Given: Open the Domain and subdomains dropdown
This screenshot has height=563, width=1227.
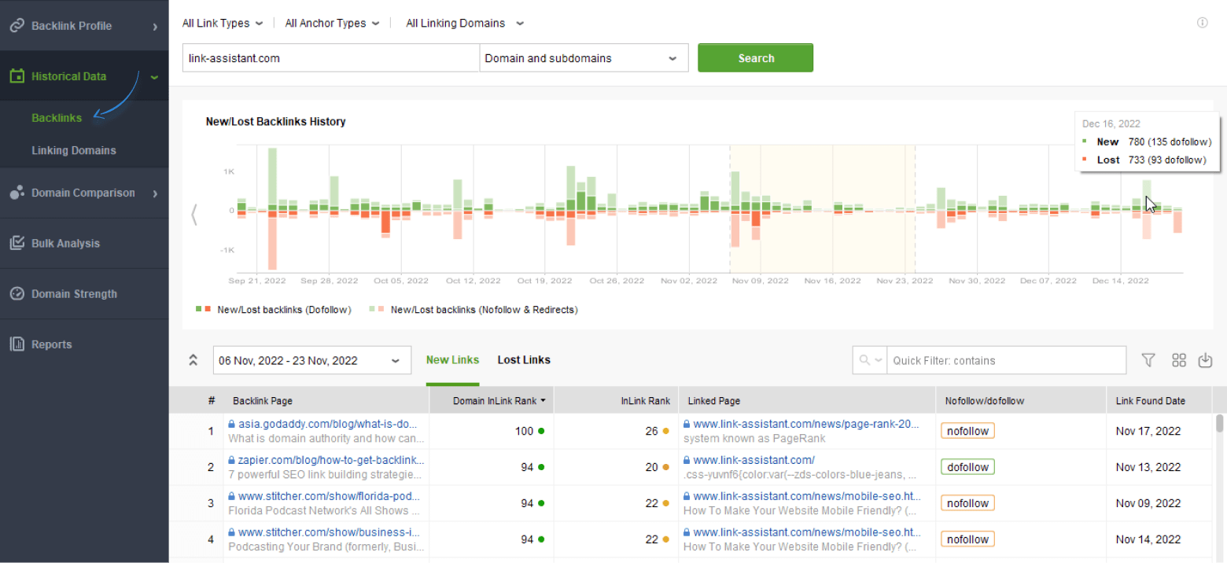Looking at the screenshot, I should click(584, 58).
